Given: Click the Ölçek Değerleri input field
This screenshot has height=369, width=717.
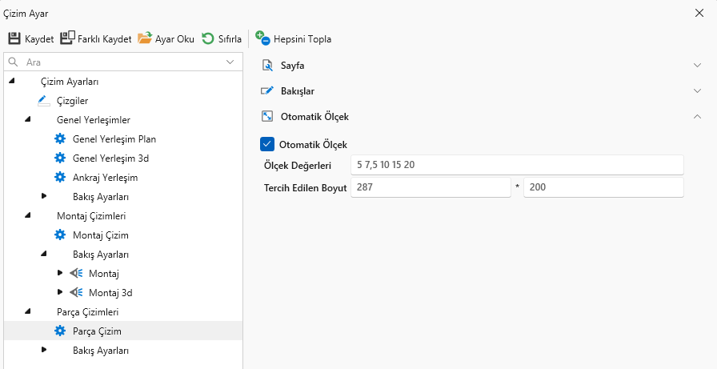Looking at the screenshot, I should (516, 165).
